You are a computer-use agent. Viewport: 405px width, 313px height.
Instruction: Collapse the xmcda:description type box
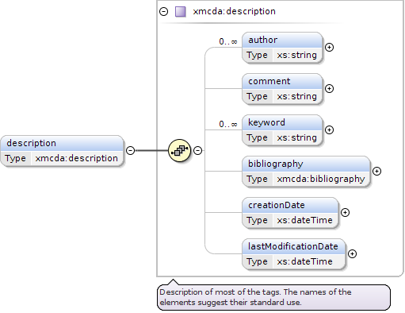click(163, 11)
